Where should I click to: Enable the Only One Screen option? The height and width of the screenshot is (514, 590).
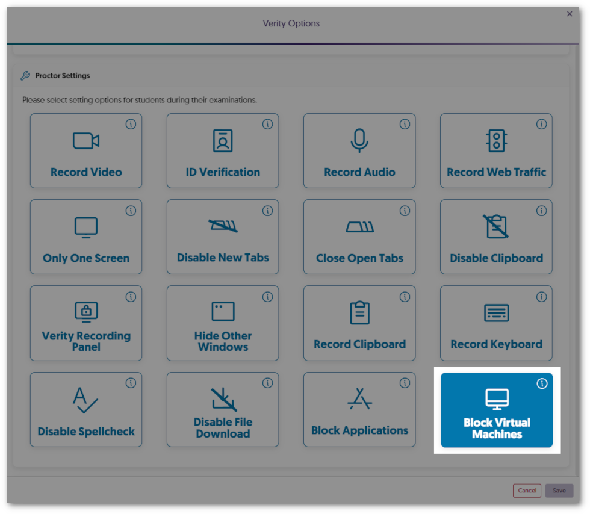click(85, 237)
